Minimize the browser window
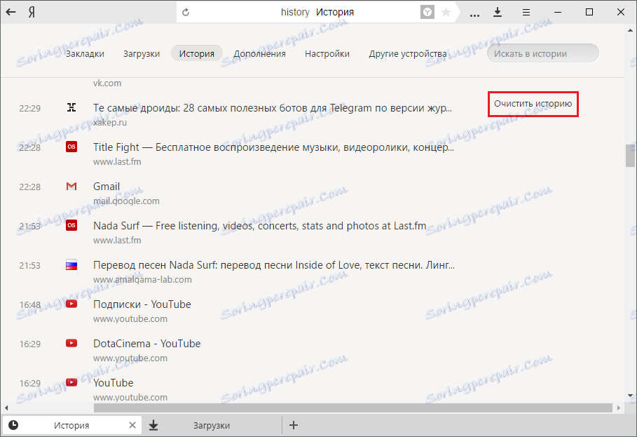637x437 pixels. tap(558, 12)
